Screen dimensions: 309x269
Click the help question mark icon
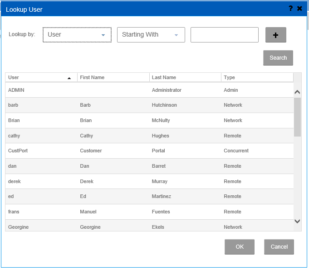coord(291,9)
